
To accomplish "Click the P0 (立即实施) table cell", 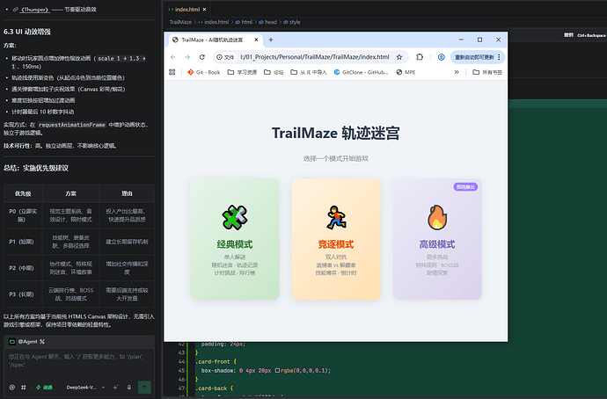I will 23,215.
